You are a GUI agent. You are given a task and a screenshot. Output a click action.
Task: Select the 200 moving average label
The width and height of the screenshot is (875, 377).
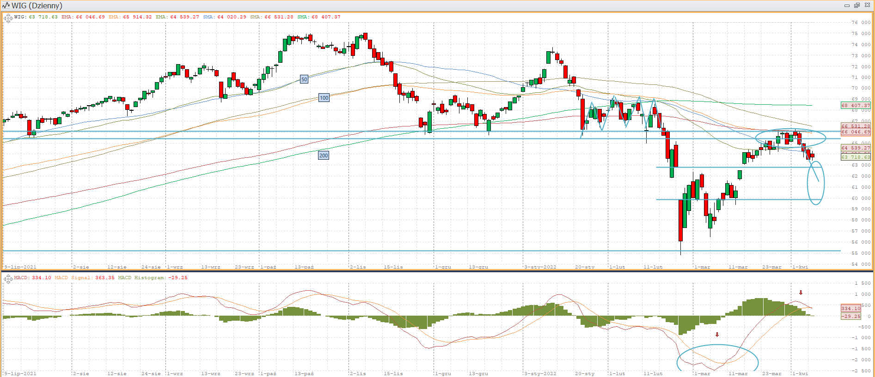click(x=324, y=156)
